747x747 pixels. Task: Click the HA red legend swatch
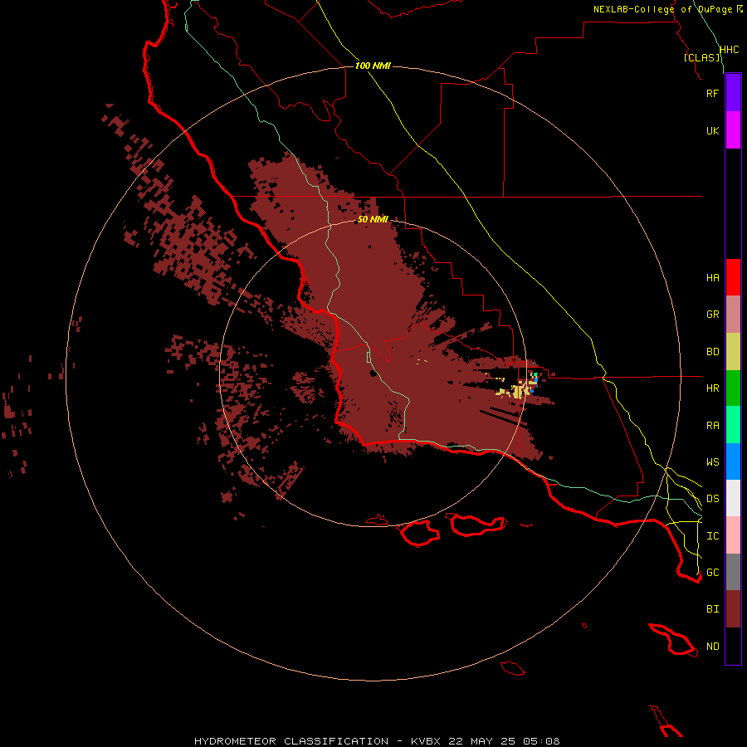733,277
